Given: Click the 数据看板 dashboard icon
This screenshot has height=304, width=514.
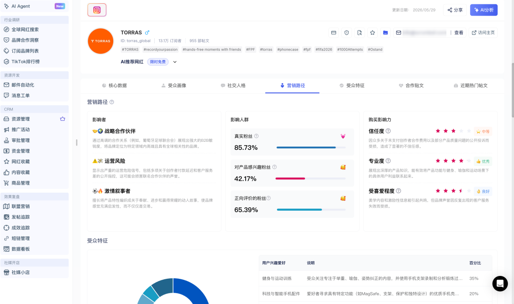Looking at the screenshot, I should click(x=6, y=249).
